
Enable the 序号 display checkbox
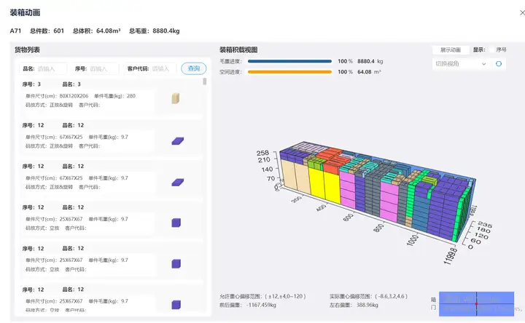(x=492, y=49)
